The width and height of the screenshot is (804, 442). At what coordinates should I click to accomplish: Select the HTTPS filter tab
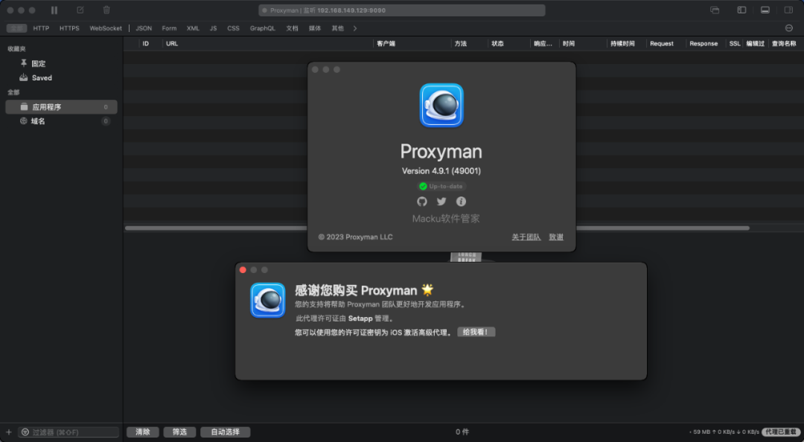pos(69,28)
